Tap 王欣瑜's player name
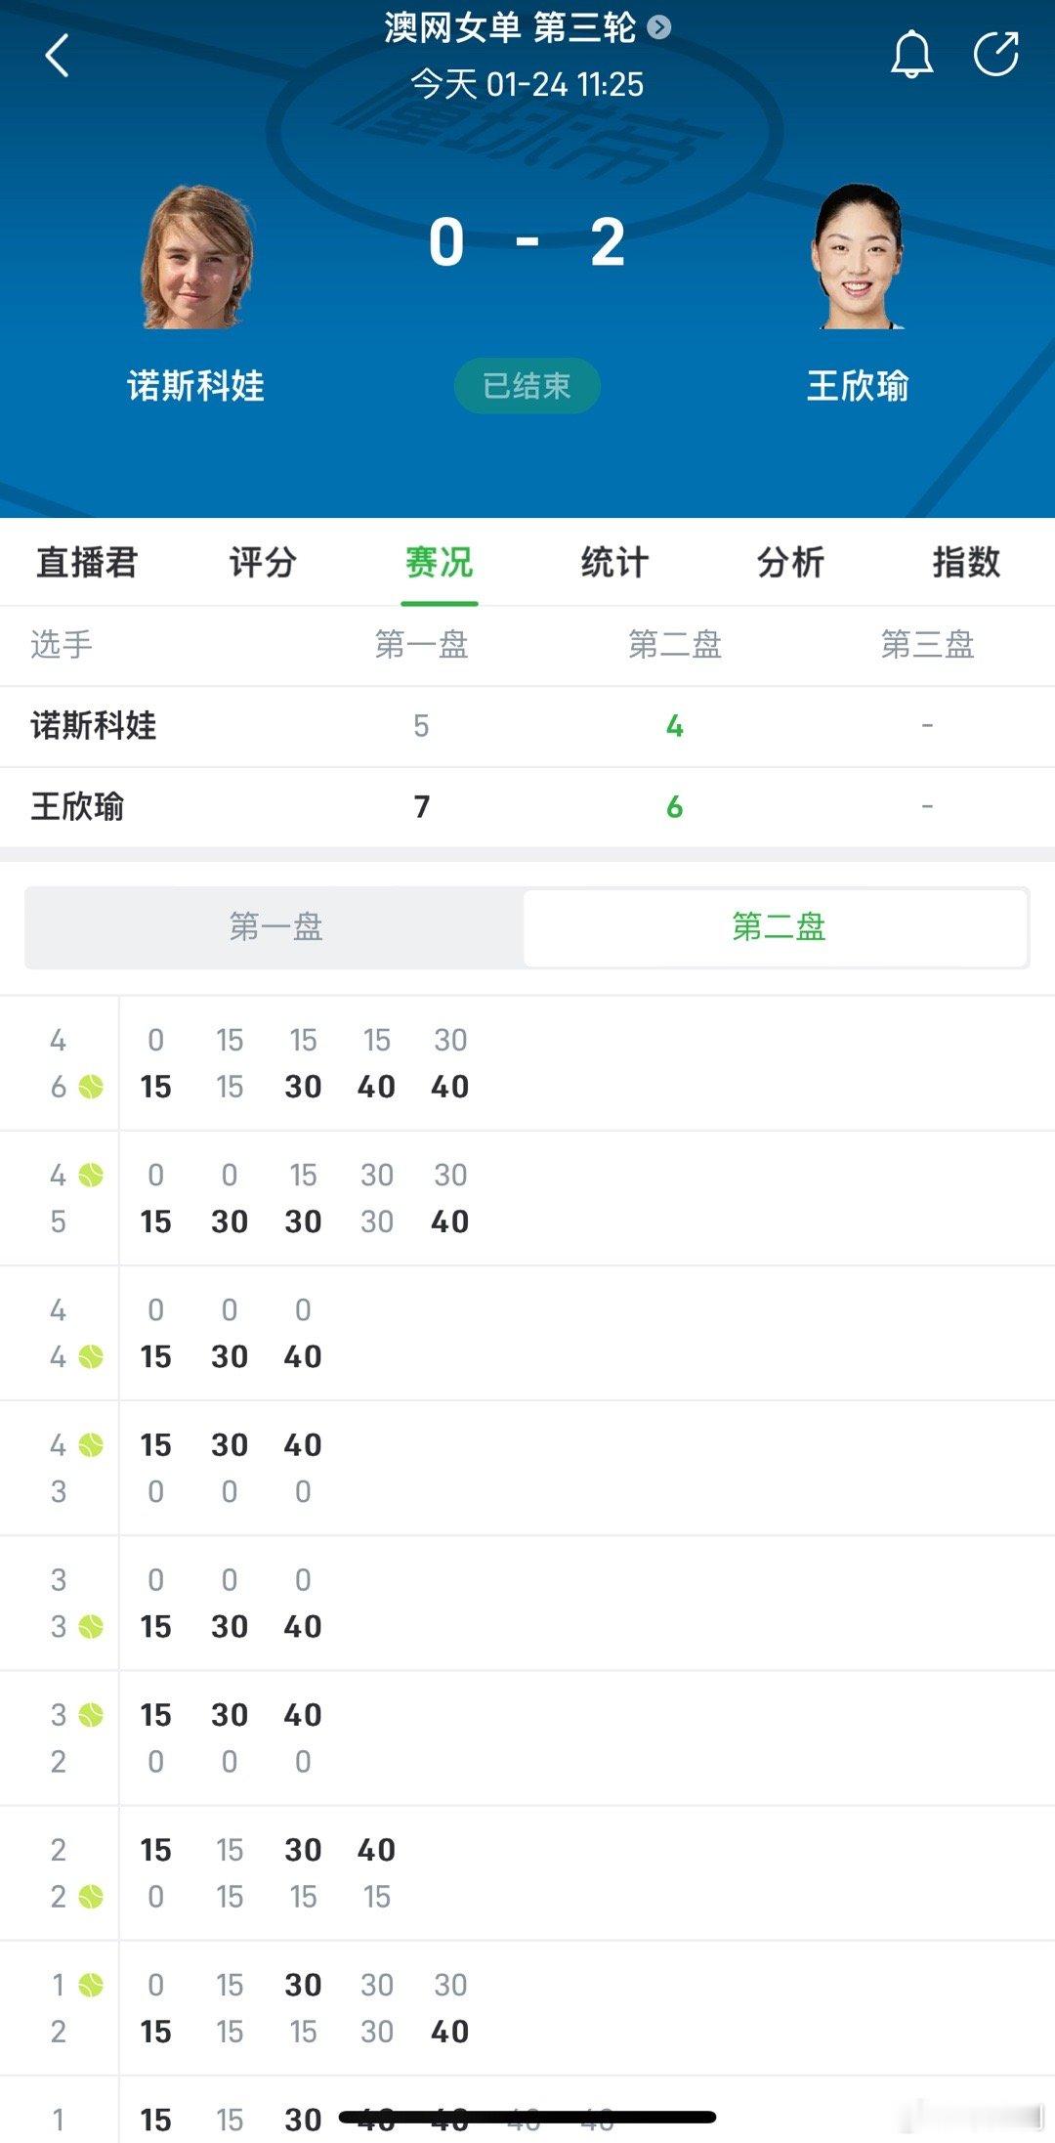This screenshot has width=1055, height=2143. [860, 386]
